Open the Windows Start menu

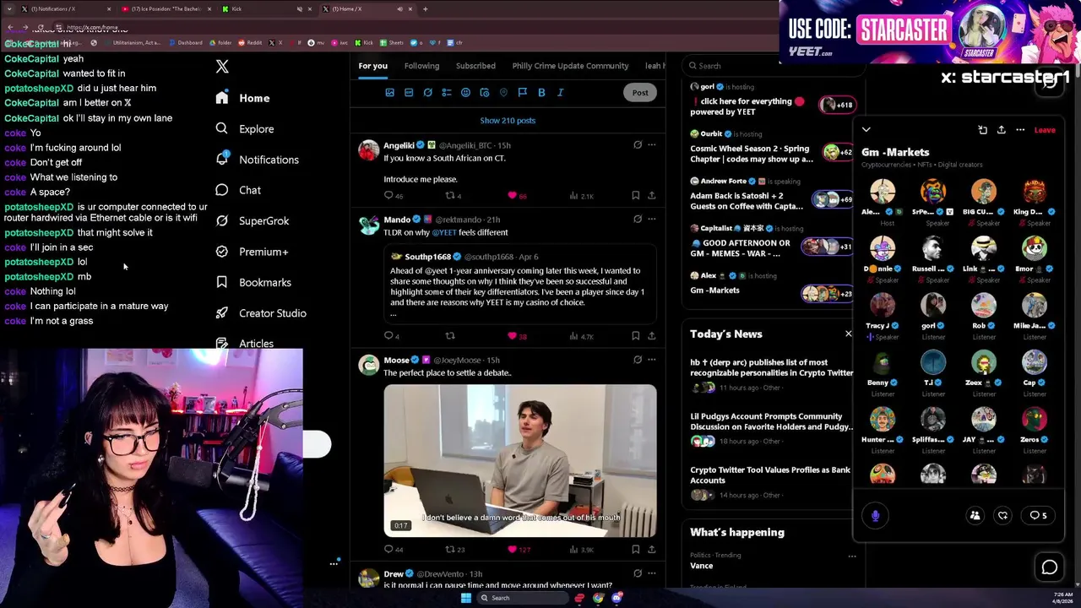coord(465,598)
